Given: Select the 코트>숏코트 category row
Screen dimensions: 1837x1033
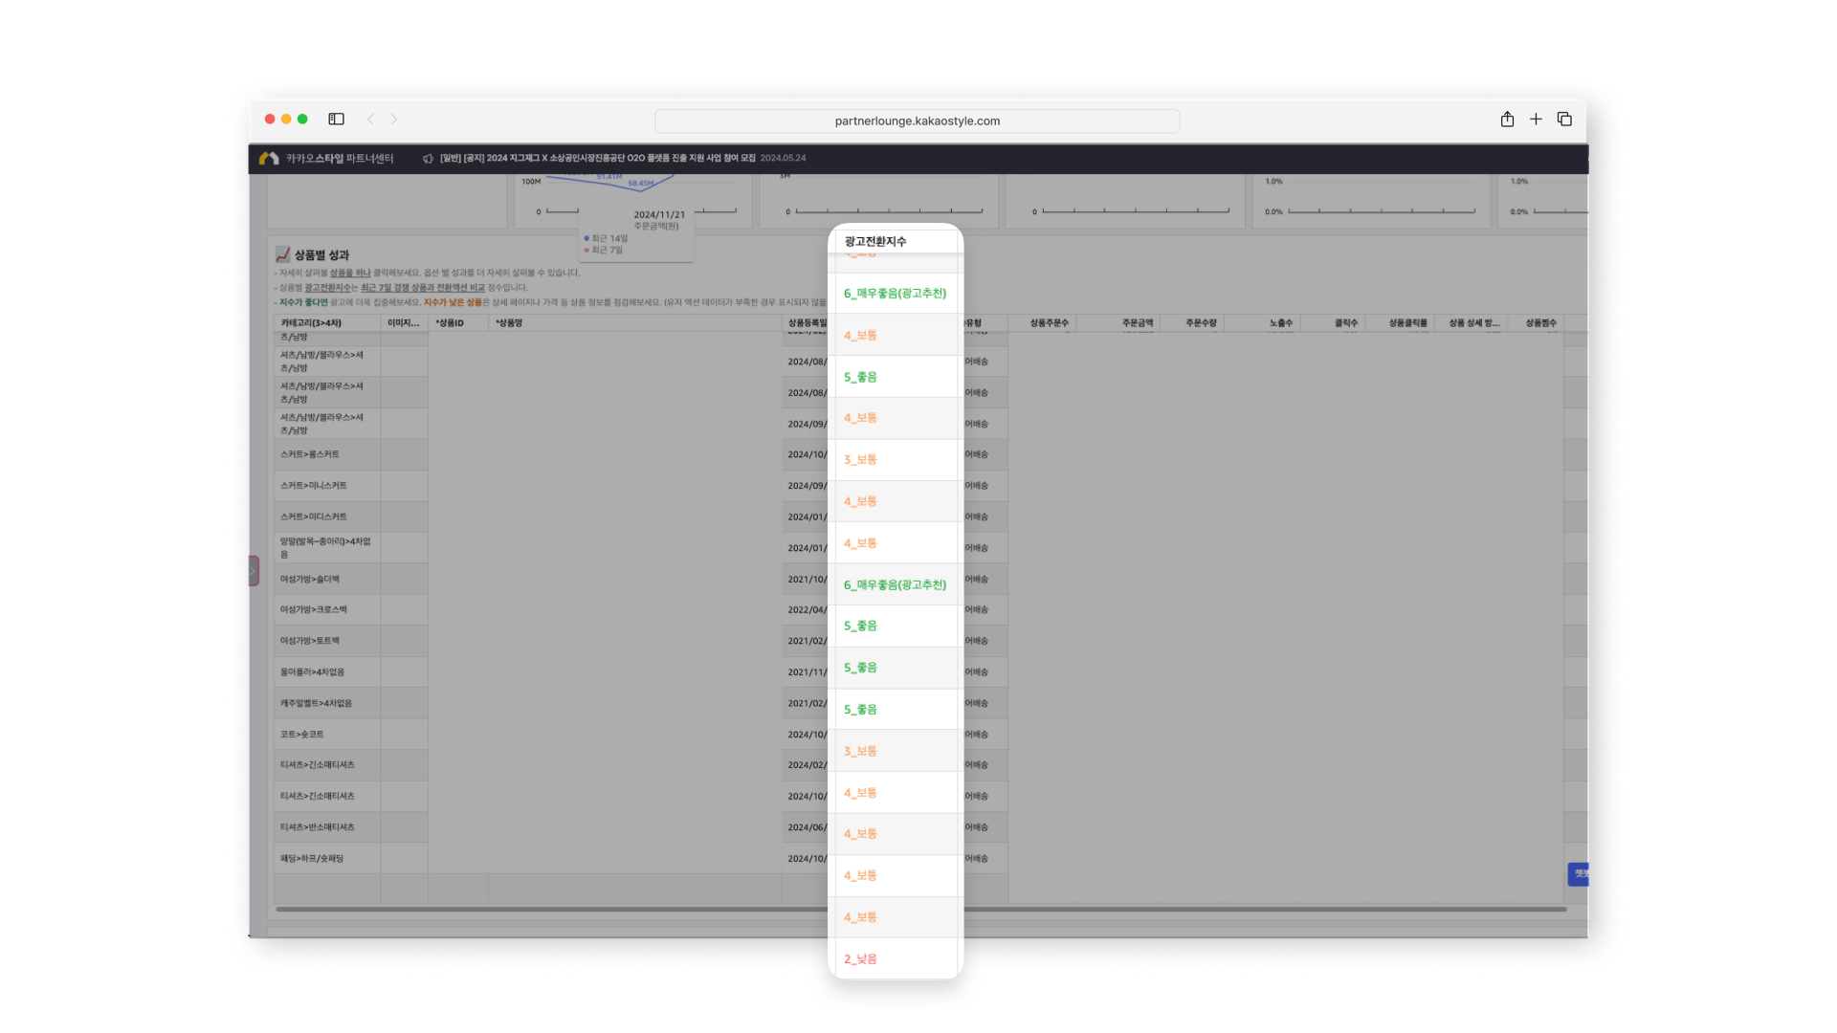Looking at the screenshot, I should pos(327,735).
